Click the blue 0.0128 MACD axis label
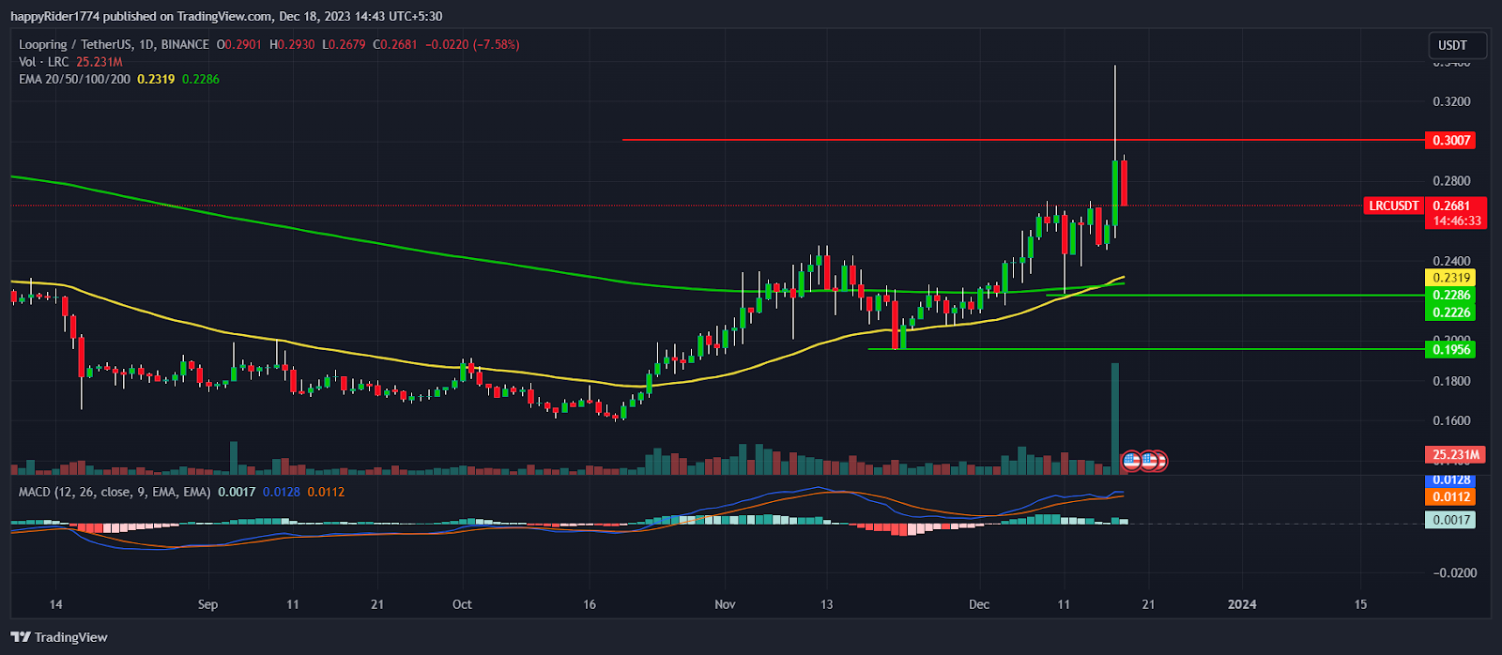The image size is (1502, 655). [x=1451, y=480]
